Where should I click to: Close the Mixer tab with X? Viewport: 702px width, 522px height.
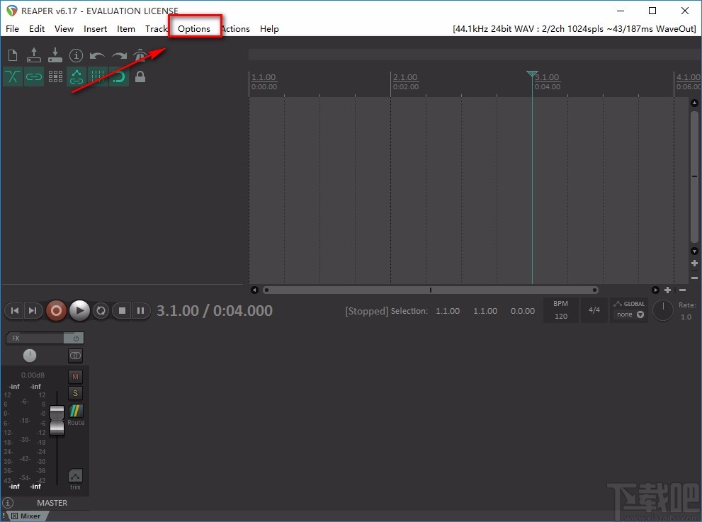coord(14,516)
